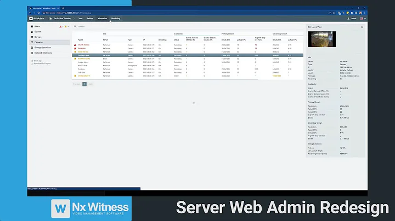This screenshot has height=221, width=395.
Task: Click the search magnifier icon
Action: click(75, 26)
